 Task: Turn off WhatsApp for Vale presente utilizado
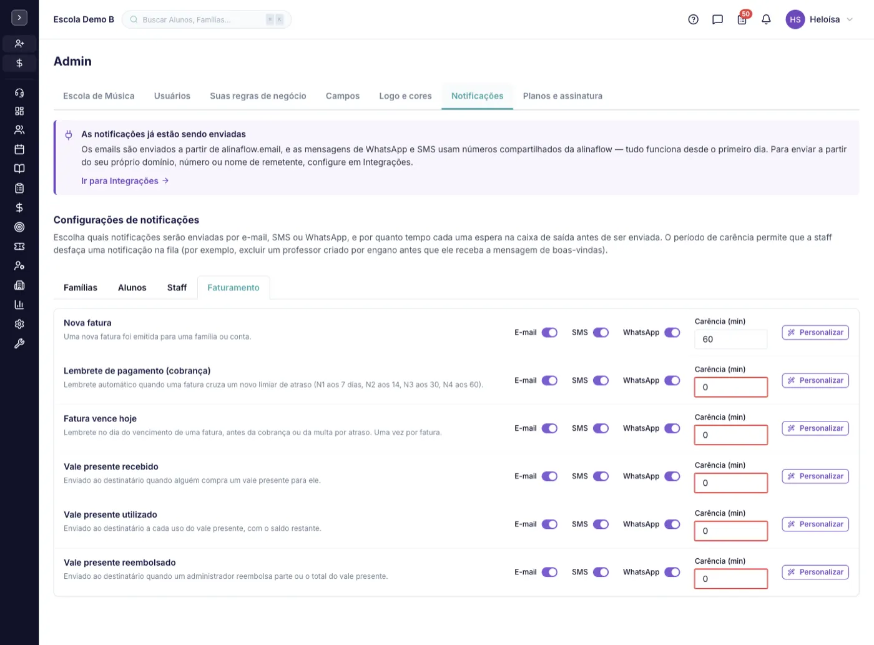pyautogui.click(x=672, y=524)
